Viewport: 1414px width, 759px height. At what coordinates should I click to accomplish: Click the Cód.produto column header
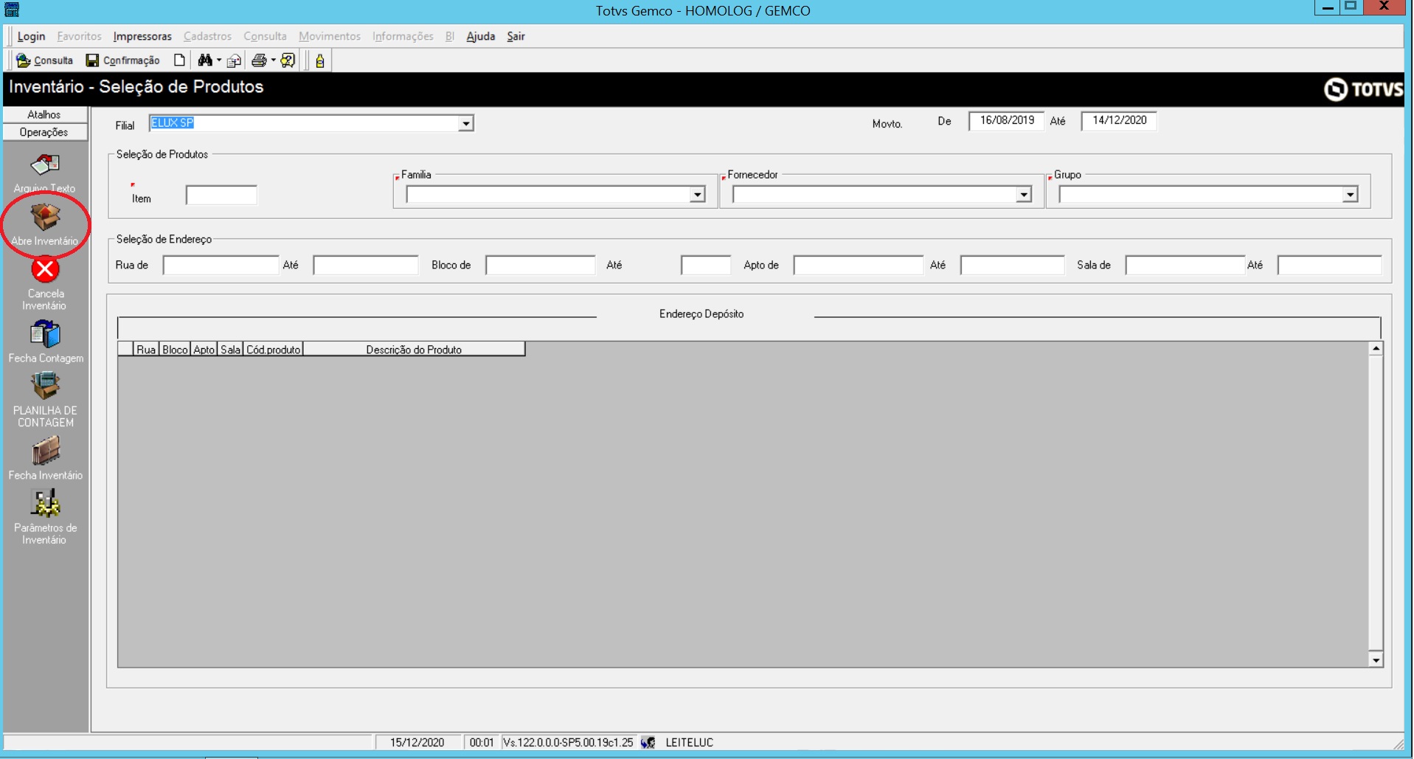(273, 349)
